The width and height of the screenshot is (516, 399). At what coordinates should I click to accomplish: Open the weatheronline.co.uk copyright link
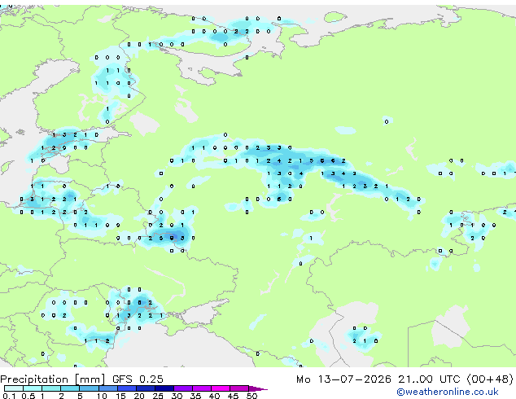coord(448,392)
